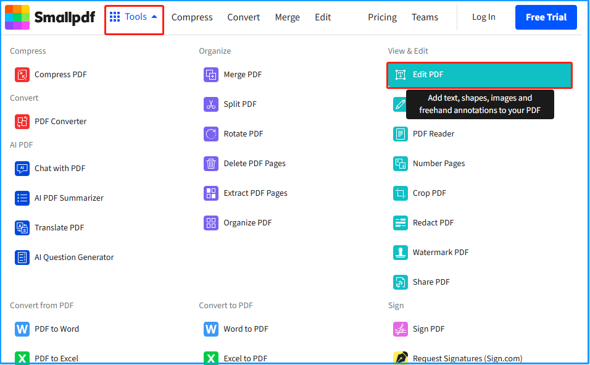Open the Merge navigation item
The image size is (590, 365).
[x=288, y=17]
